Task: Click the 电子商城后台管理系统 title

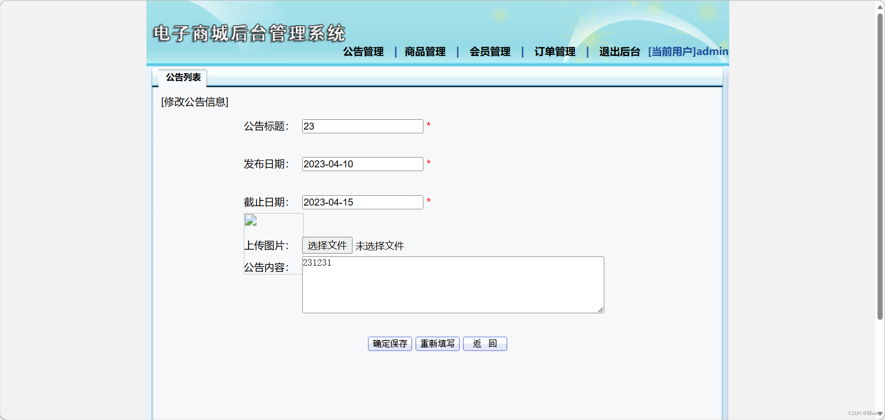Action: (x=249, y=34)
